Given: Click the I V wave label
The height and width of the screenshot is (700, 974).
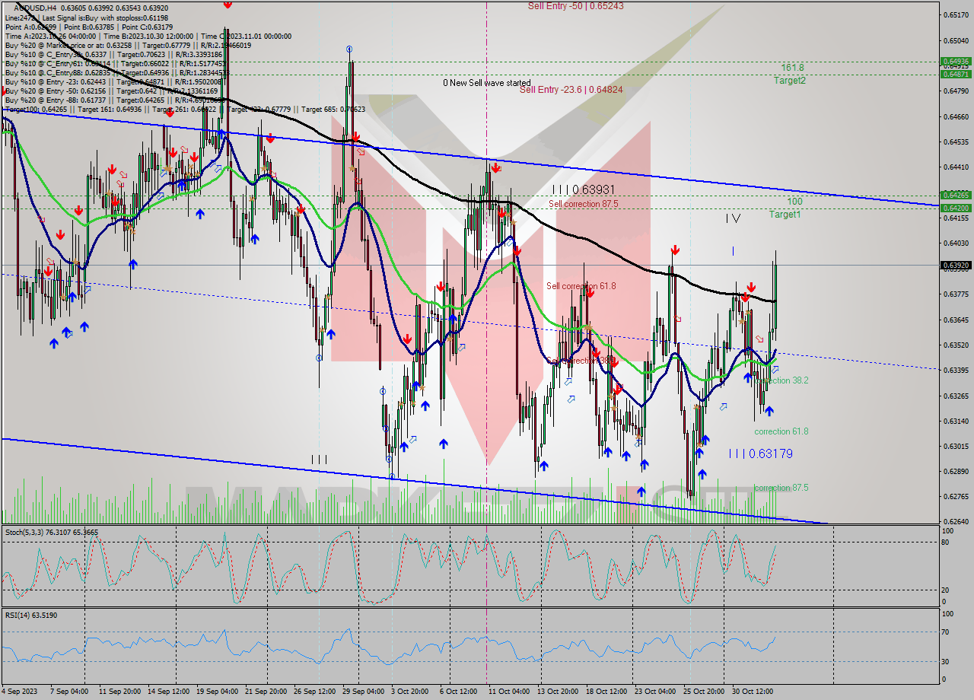Looking at the screenshot, I should tap(733, 218).
